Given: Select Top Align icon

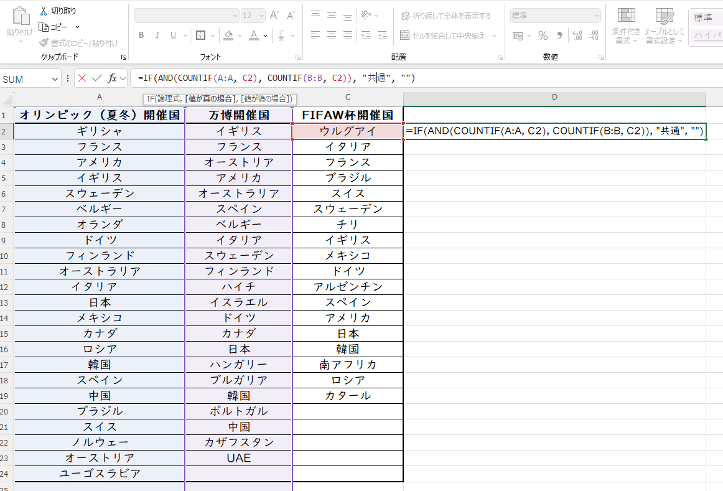Looking at the screenshot, I should point(315,15).
